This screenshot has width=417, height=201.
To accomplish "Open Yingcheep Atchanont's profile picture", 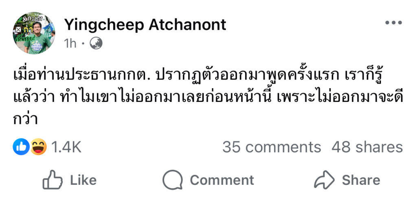I will [x=34, y=33].
